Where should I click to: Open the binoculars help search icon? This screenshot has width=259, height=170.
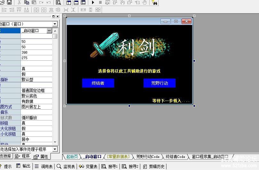(154, 3)
